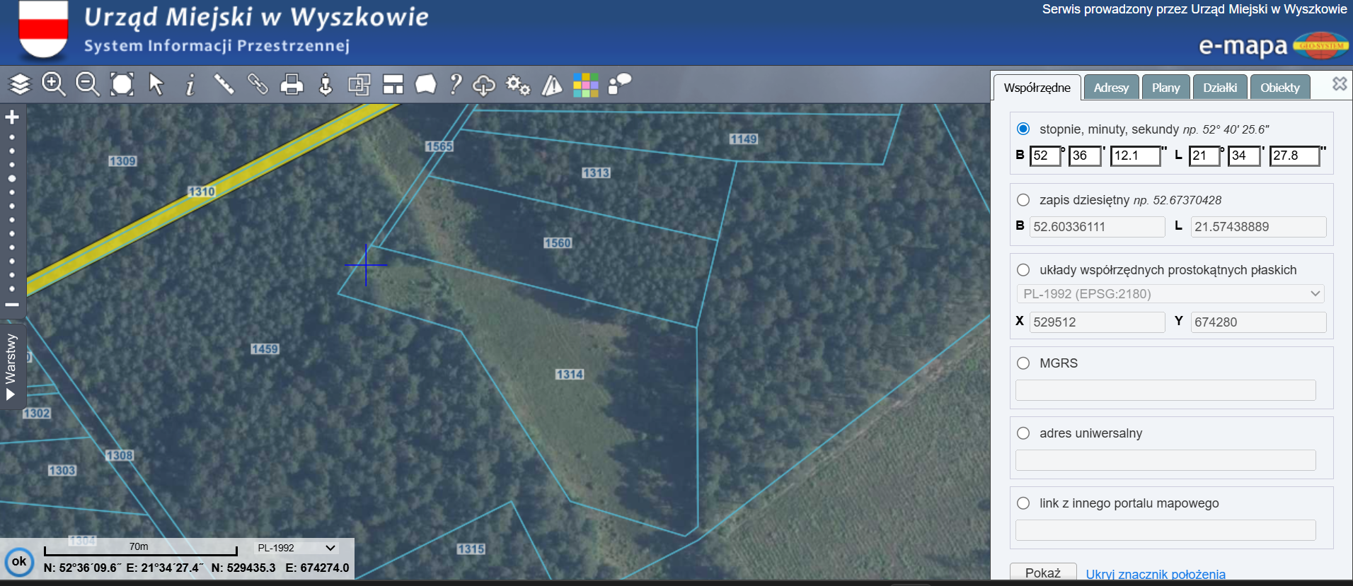Open the PL-1992 selector in status bar
1353x586 pixels.
tap(296, 548)
